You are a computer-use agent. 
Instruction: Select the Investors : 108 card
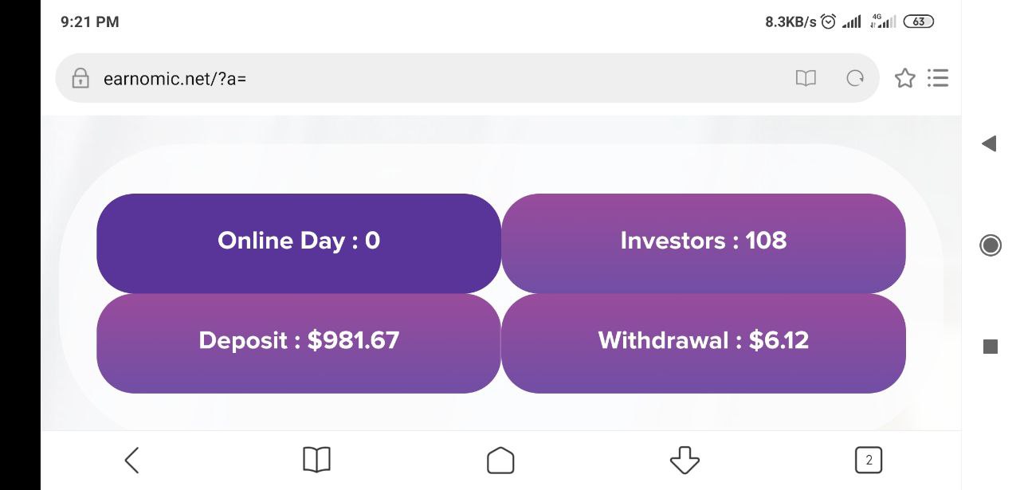[704, 242]
